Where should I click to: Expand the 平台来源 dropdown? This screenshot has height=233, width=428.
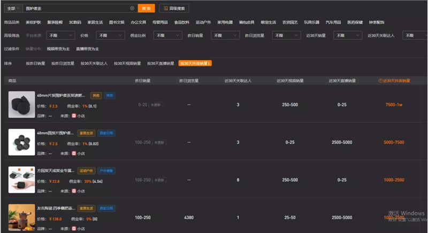tap(60, 35)
